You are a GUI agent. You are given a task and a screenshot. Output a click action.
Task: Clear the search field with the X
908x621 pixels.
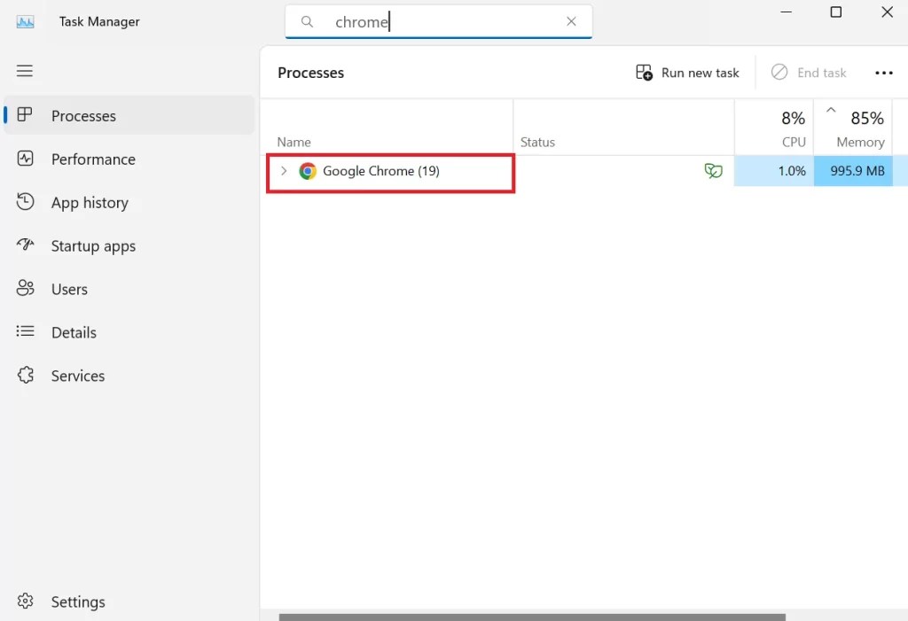point(571,20)
